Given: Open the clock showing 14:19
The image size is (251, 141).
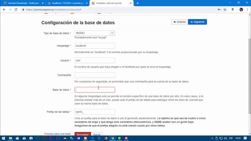Looking at the screenshot, I should coord(238,138).
